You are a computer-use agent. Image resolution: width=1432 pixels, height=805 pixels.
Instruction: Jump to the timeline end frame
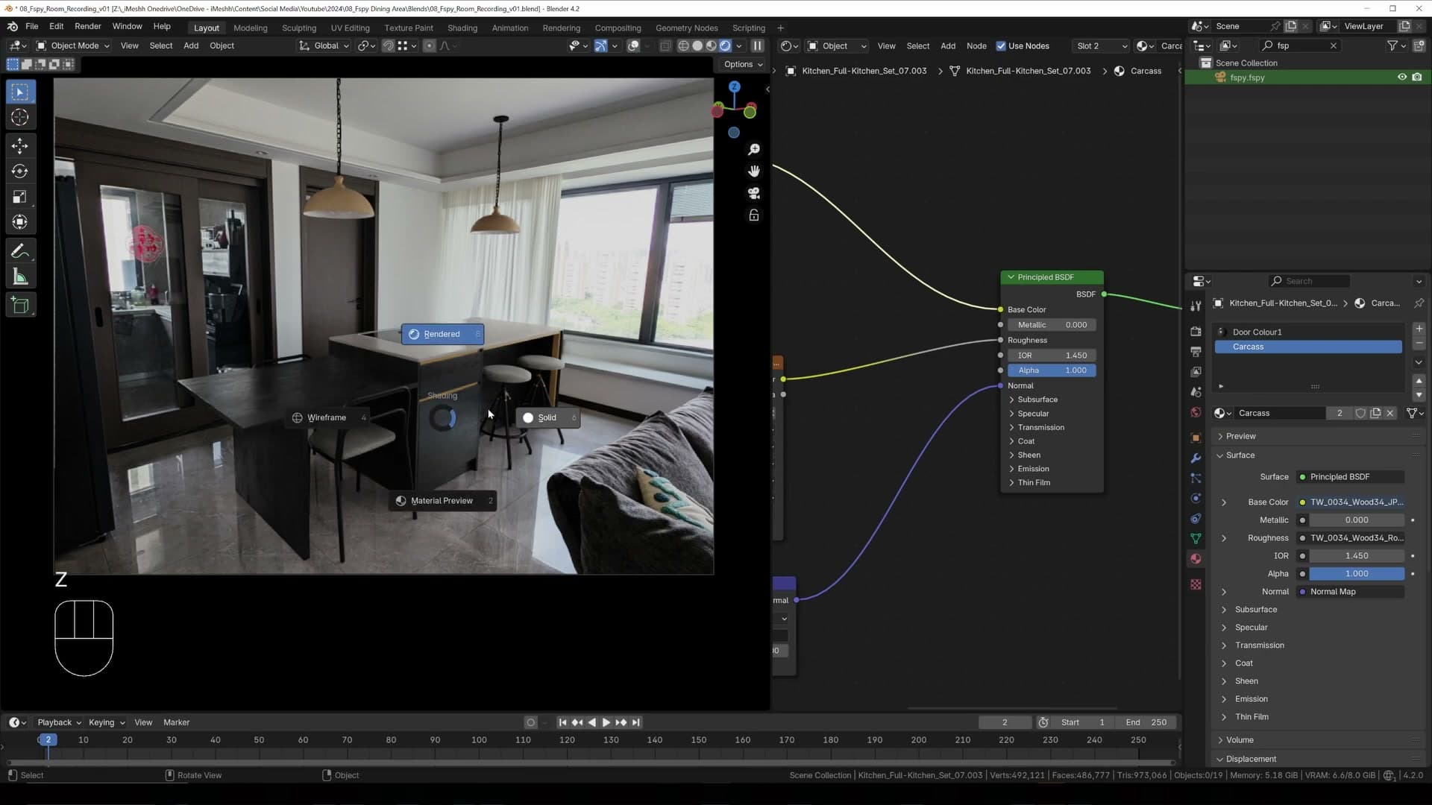[636, 722]
